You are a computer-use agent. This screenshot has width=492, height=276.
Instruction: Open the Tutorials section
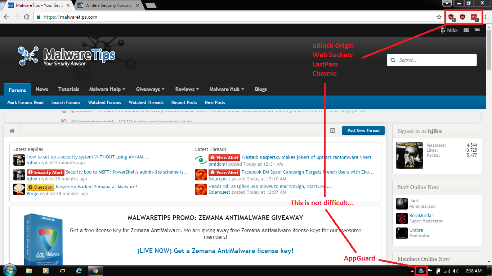point(69,89)
